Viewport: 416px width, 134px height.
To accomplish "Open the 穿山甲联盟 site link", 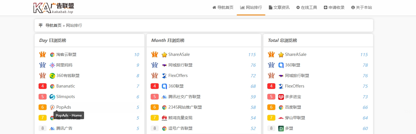I will [x=295, y=118].
